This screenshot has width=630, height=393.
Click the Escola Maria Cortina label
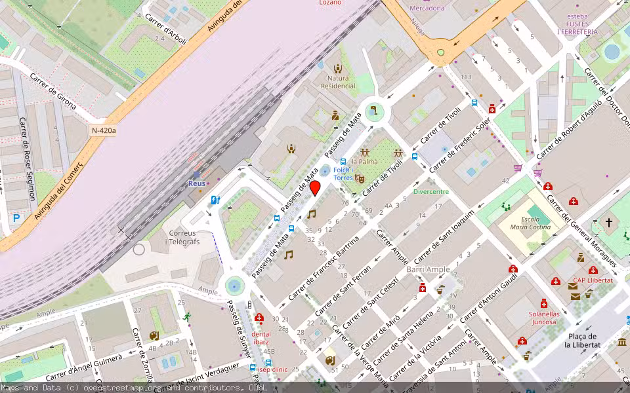coord(530,223)
